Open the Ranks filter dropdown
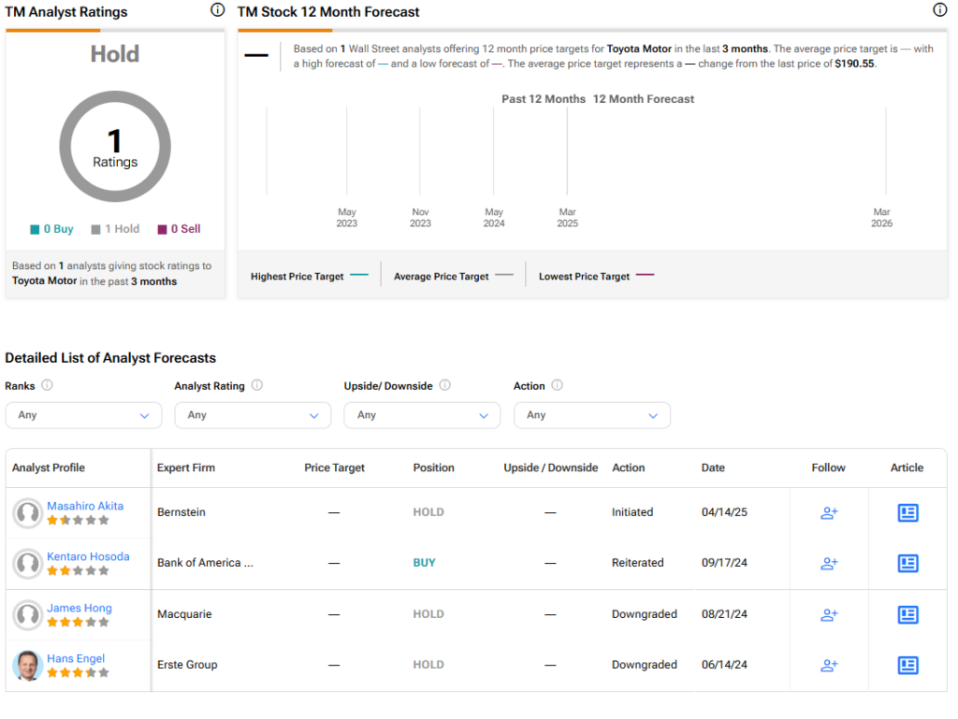The image size is (958, 719). point(83,415)
